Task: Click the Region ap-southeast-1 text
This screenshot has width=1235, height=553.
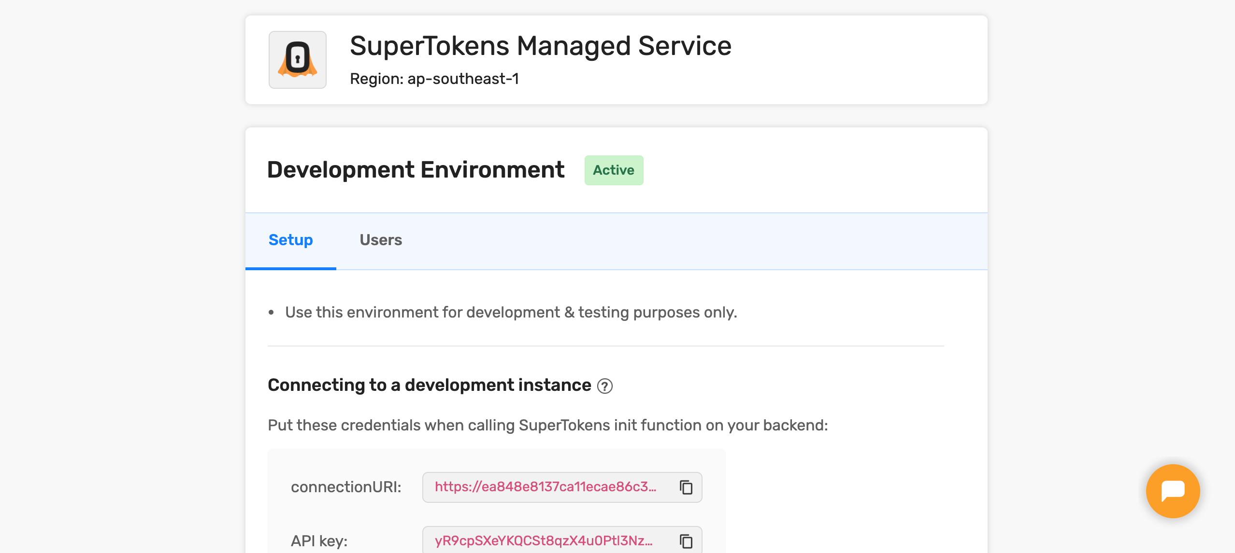Action: click(x=434, y=79)
